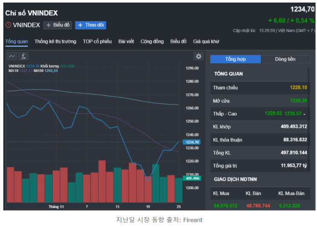Go to the Cộng đồng tab

tap(152, 42)
